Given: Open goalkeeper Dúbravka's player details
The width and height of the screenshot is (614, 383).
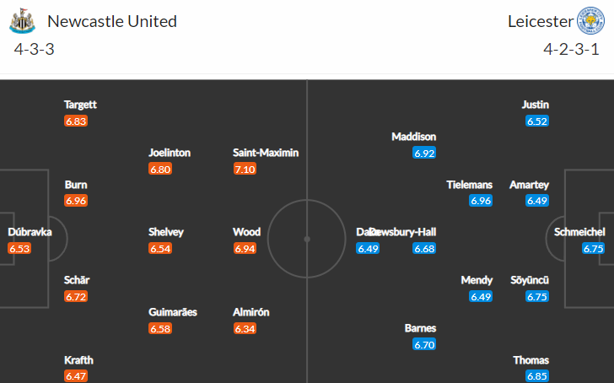Looking at the screenshot, I should pyautogui.click(x=30, y=232).
